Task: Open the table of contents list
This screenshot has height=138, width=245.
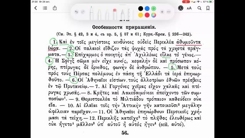Action: [45, 8]
